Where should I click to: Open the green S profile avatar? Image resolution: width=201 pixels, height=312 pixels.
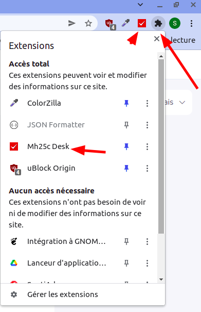coord(175,23)
